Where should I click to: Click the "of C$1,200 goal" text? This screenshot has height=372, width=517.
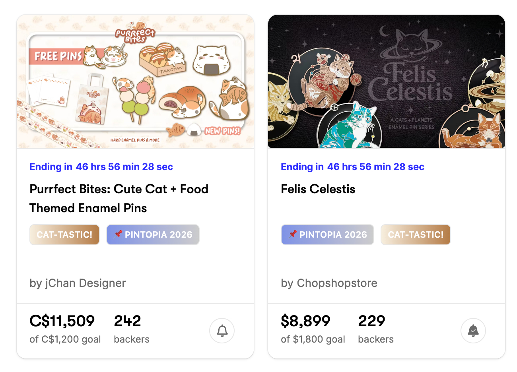pyautogui.click(x=65, y=339)
